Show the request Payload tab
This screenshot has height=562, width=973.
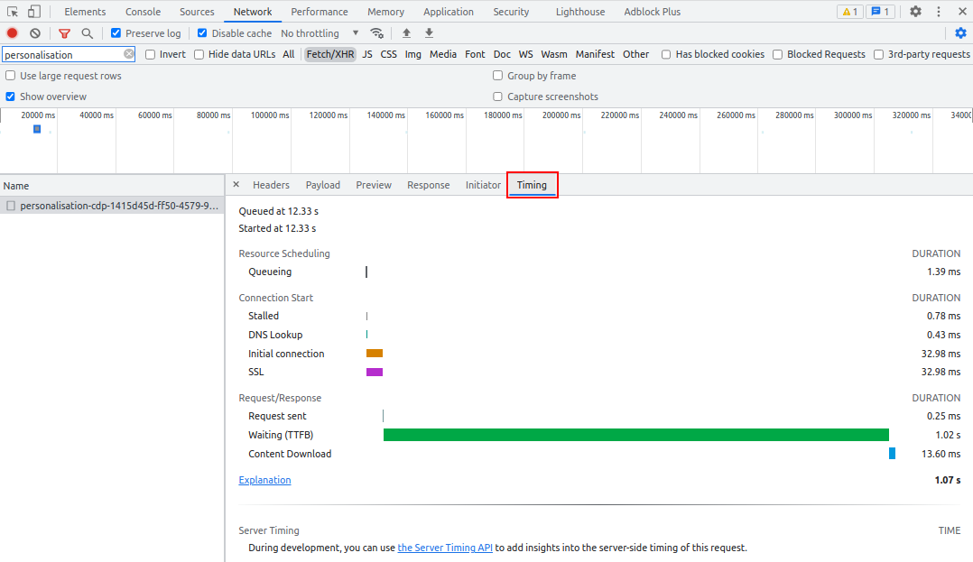click(323, 185)
